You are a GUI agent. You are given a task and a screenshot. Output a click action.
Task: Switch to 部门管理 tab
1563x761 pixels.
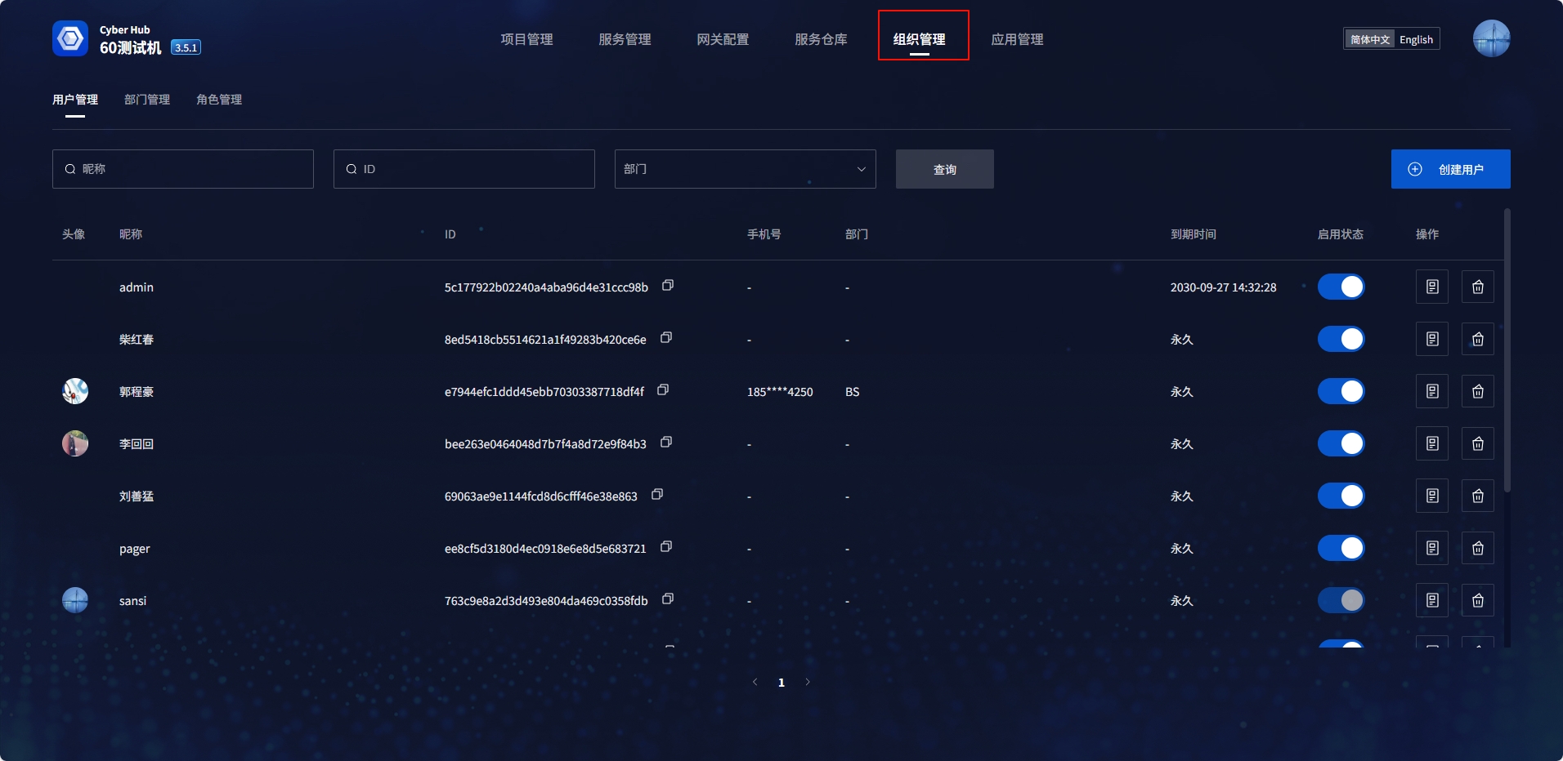[x=147, y=100]
